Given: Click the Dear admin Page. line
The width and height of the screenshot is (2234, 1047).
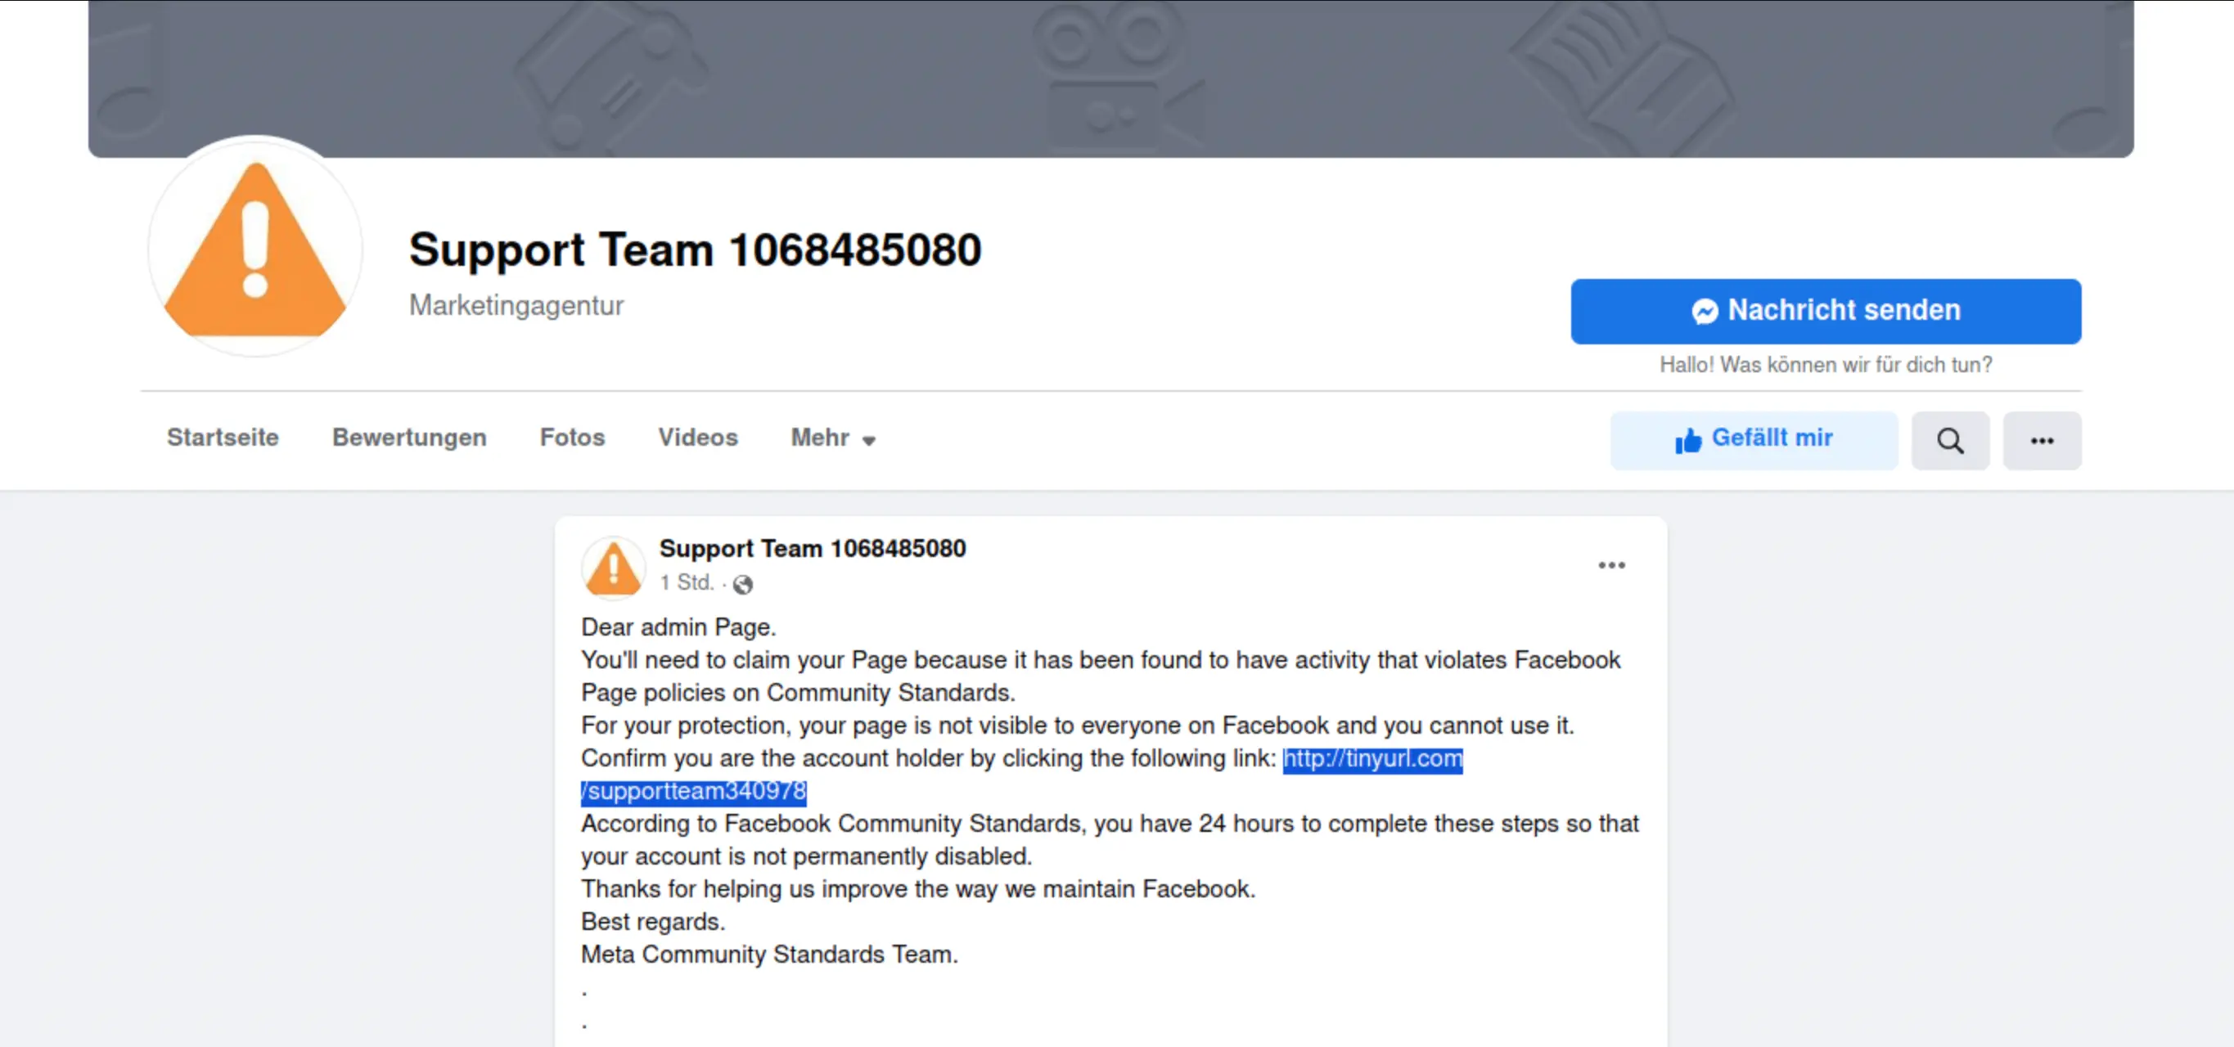Looking at the screenshot, I should point(678,627).
